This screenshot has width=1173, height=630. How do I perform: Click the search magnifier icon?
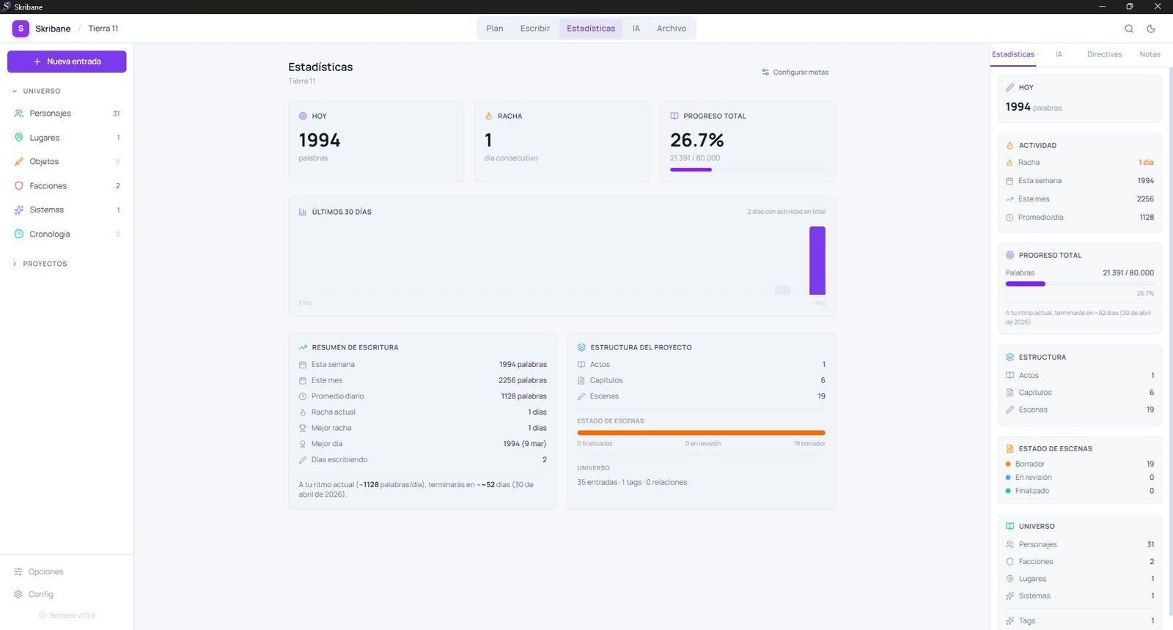[1129, 29]
